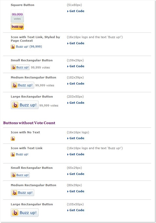The image size is (156, 223).
Task: Click the large Buzz up! button with vote count
Action: (25, 105)
